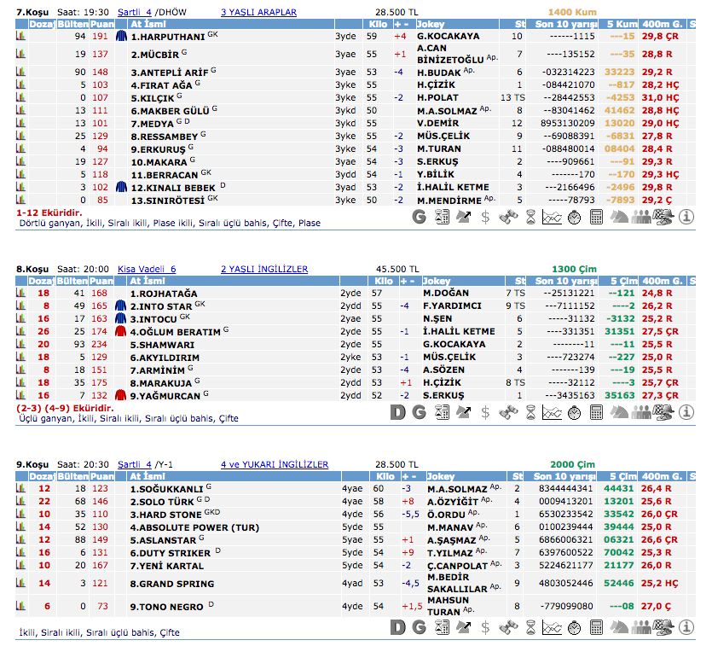Screen dimensions: 712x646
Task: Click the binoculars icon under race 8
Action: tap(507, 412)
